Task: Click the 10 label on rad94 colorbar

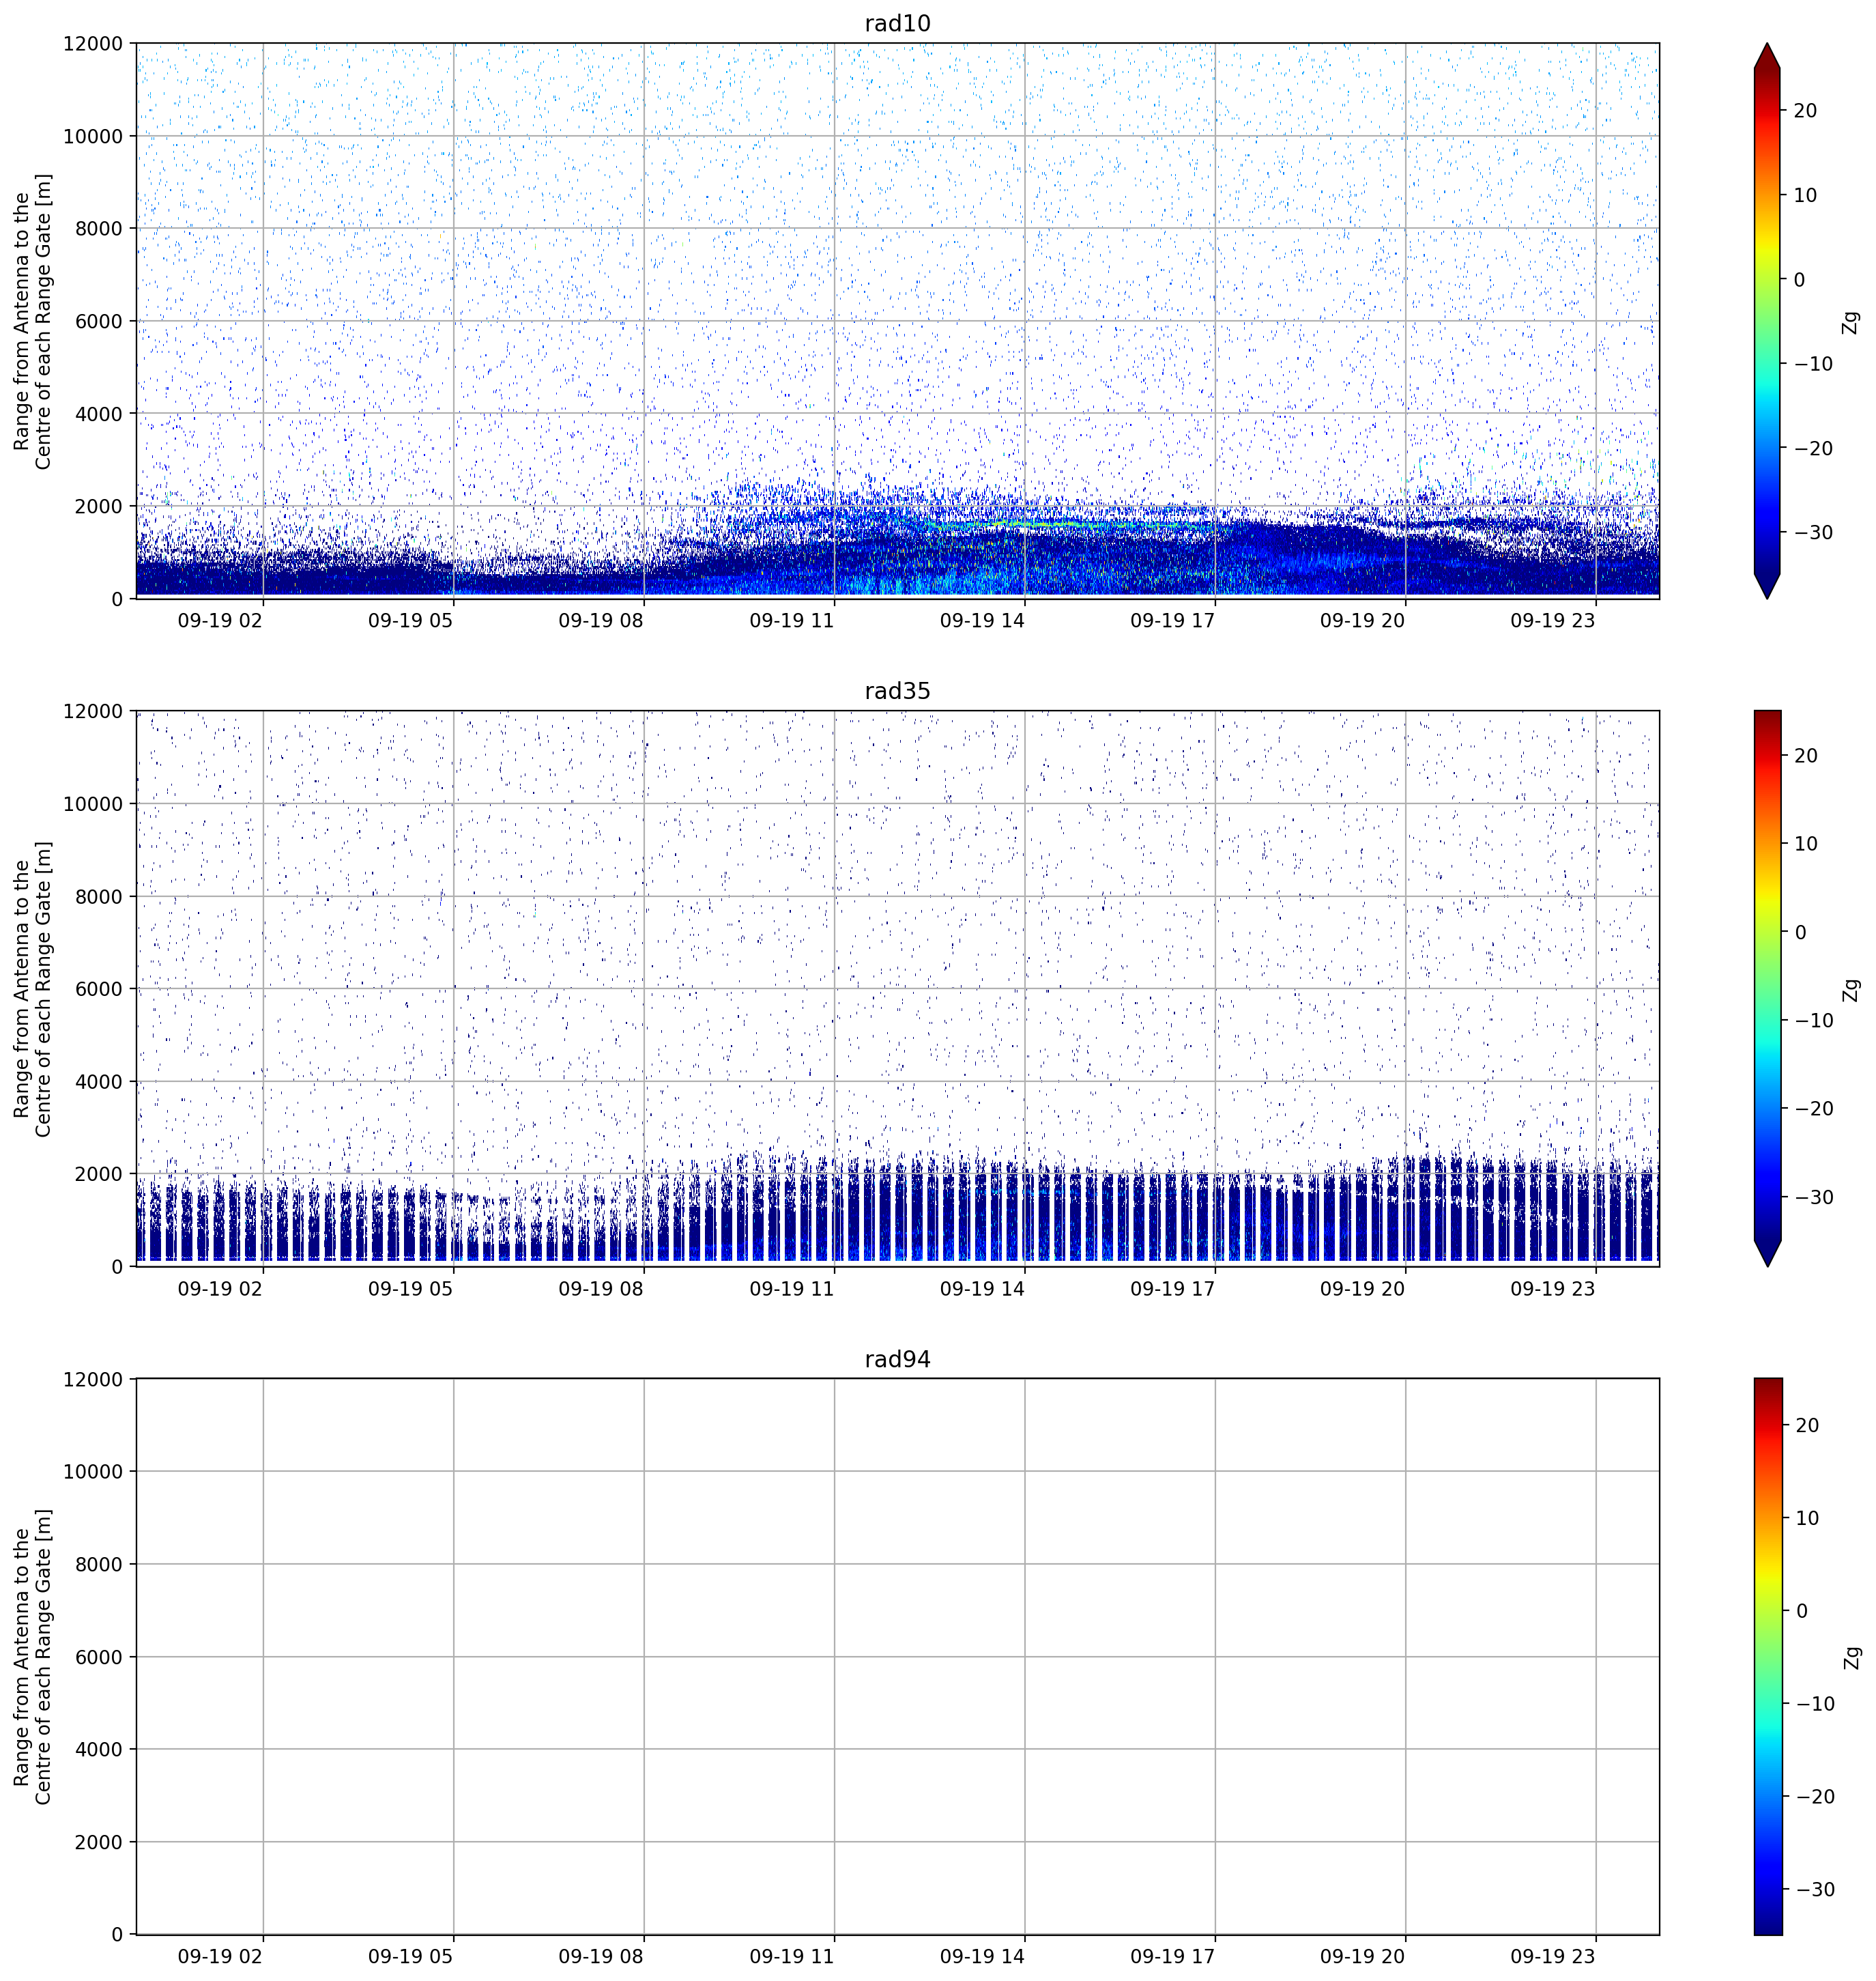Action: point(1806,1517)
